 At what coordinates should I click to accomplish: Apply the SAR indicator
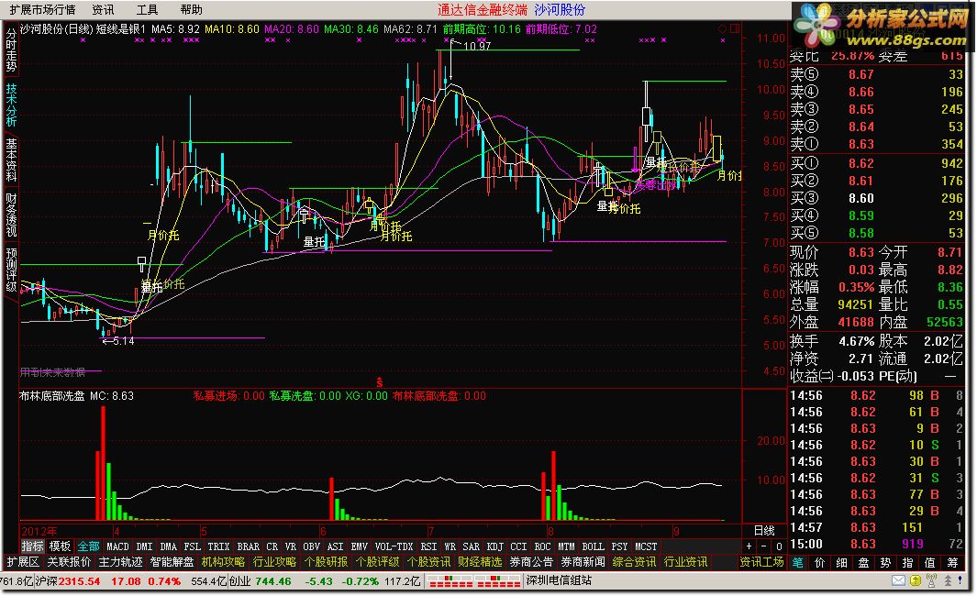pos(471,546)
